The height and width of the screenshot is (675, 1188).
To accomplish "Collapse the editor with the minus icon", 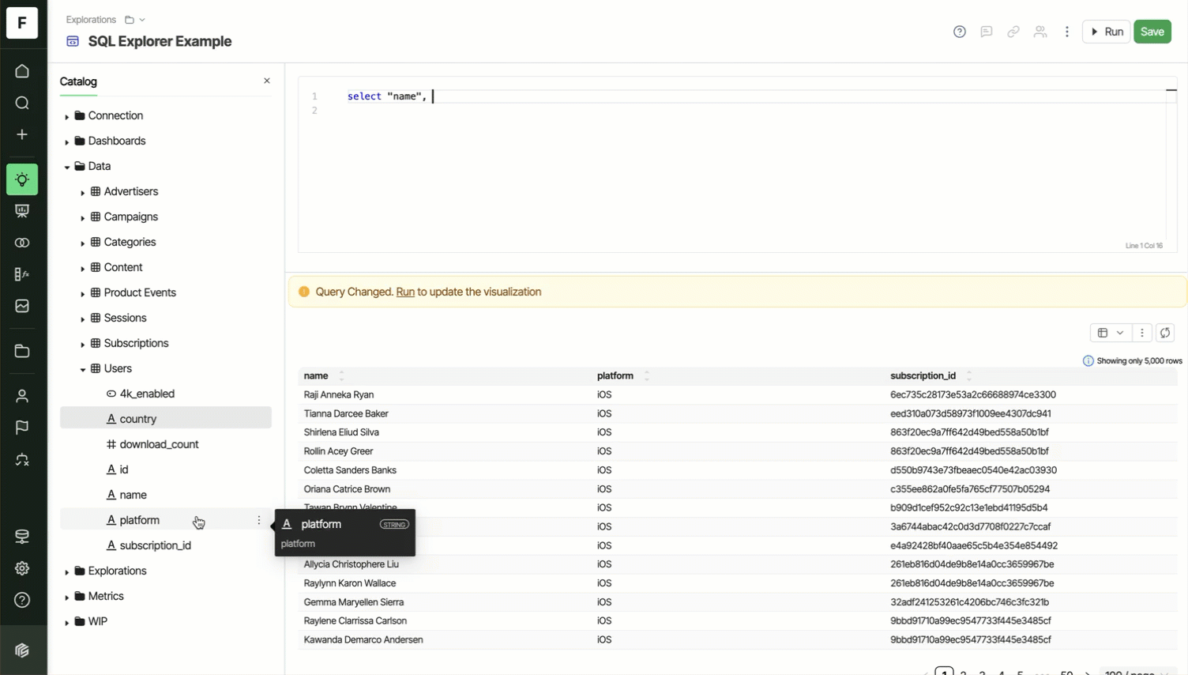I will (x=1171, y=90).
